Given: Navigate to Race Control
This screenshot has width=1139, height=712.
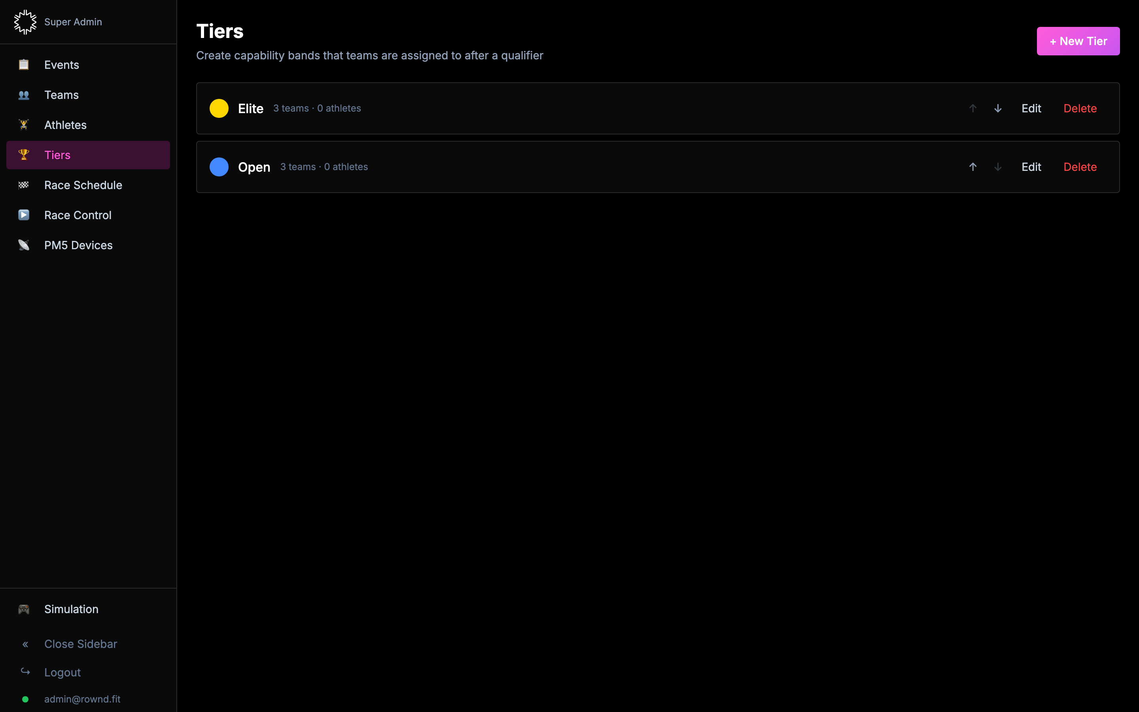Looking at the screenshot, I should [x=78, y=215].
